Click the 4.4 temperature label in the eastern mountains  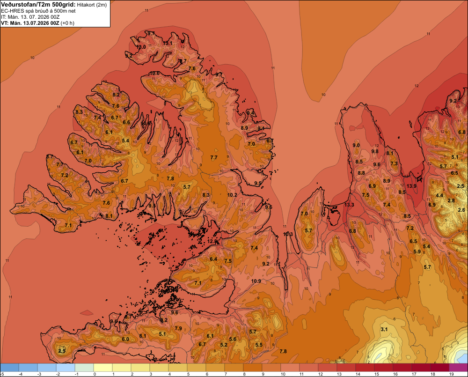[x=439, y=195]
